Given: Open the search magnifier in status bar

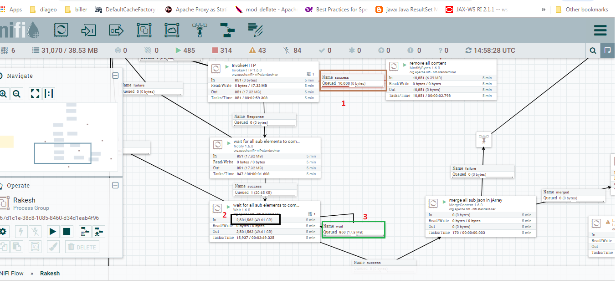Looking at the screenshot, I should pos(593,51).
